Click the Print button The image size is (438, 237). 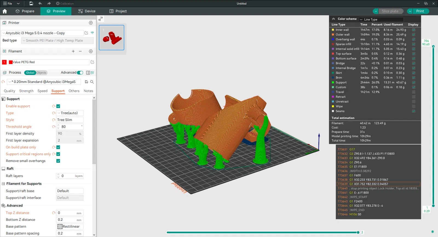[420, 11]
